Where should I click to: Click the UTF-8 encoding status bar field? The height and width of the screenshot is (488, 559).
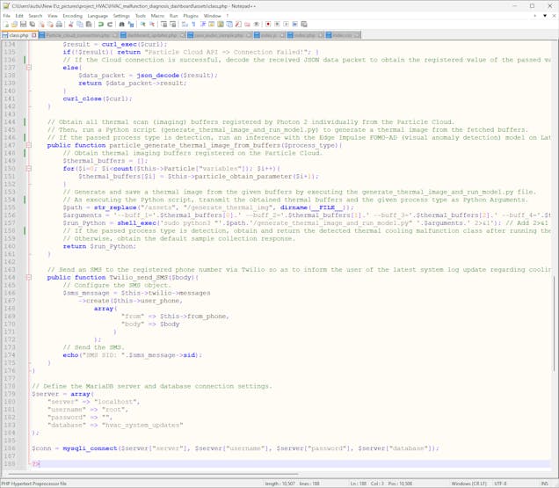(500, 483)
